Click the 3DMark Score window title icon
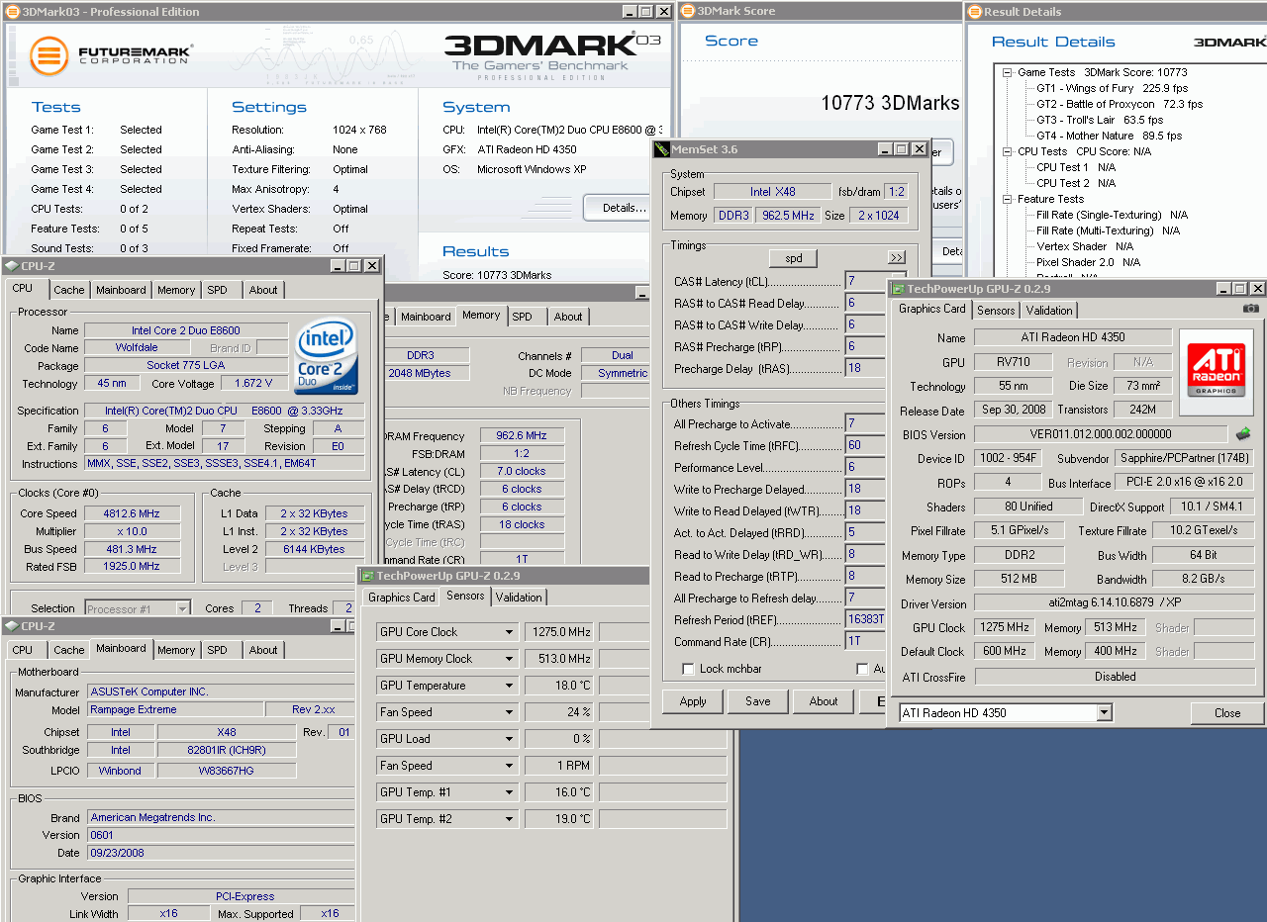The height and width of the screenshot is (922, 1267). tap(688, 12)
